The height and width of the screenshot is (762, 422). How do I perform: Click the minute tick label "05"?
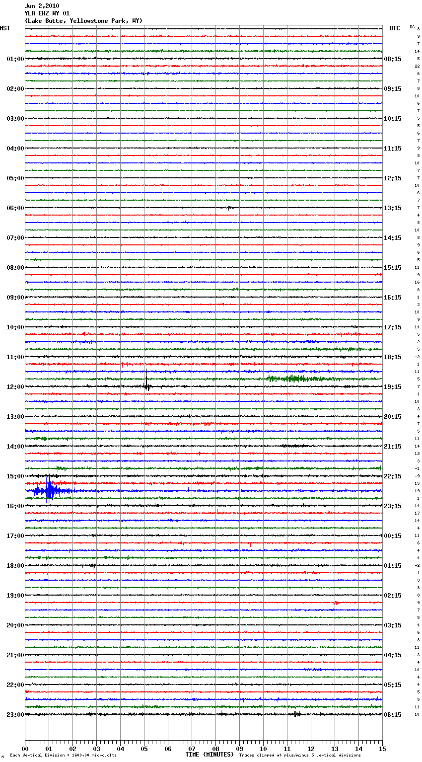(x=144, y=749)
